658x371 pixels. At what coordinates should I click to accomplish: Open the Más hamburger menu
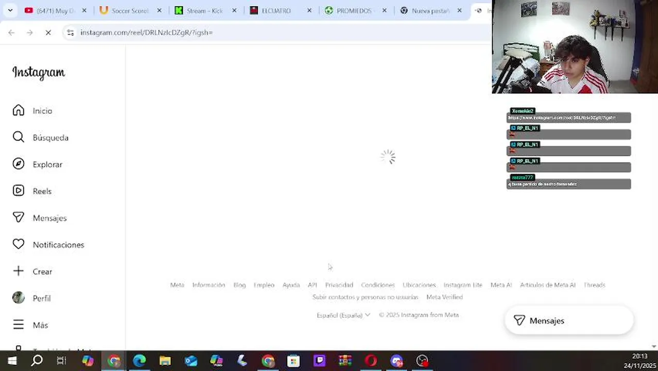(19, 325)
